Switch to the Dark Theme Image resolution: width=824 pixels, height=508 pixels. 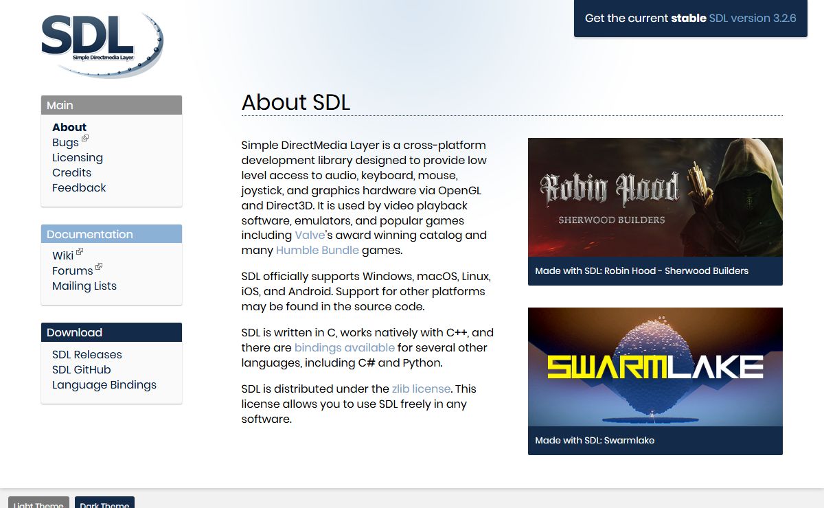pos(104,503)
